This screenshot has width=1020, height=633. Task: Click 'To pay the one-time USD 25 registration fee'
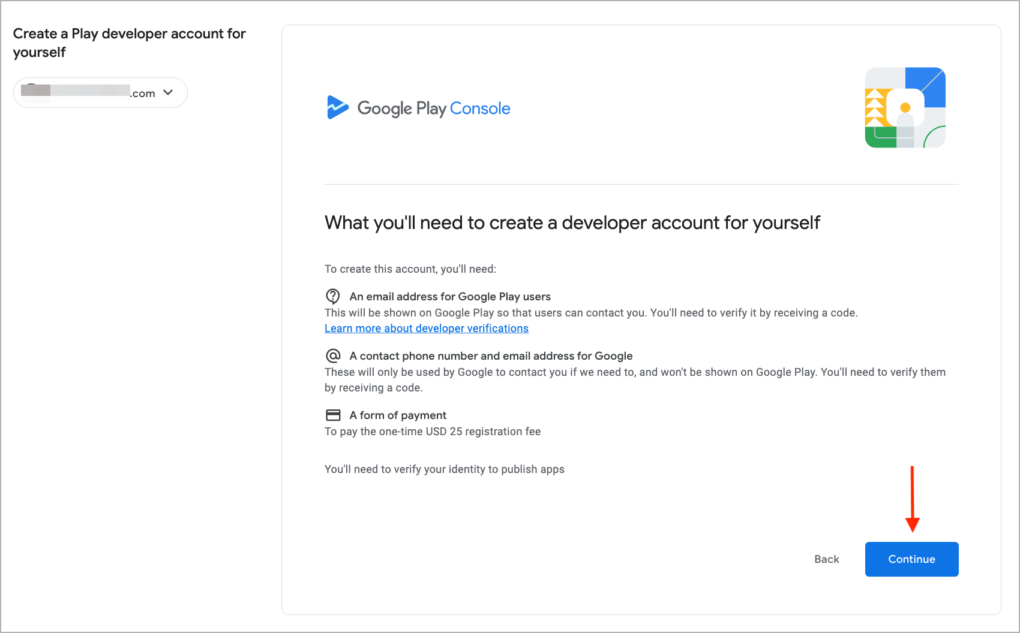tap(433, 432)
